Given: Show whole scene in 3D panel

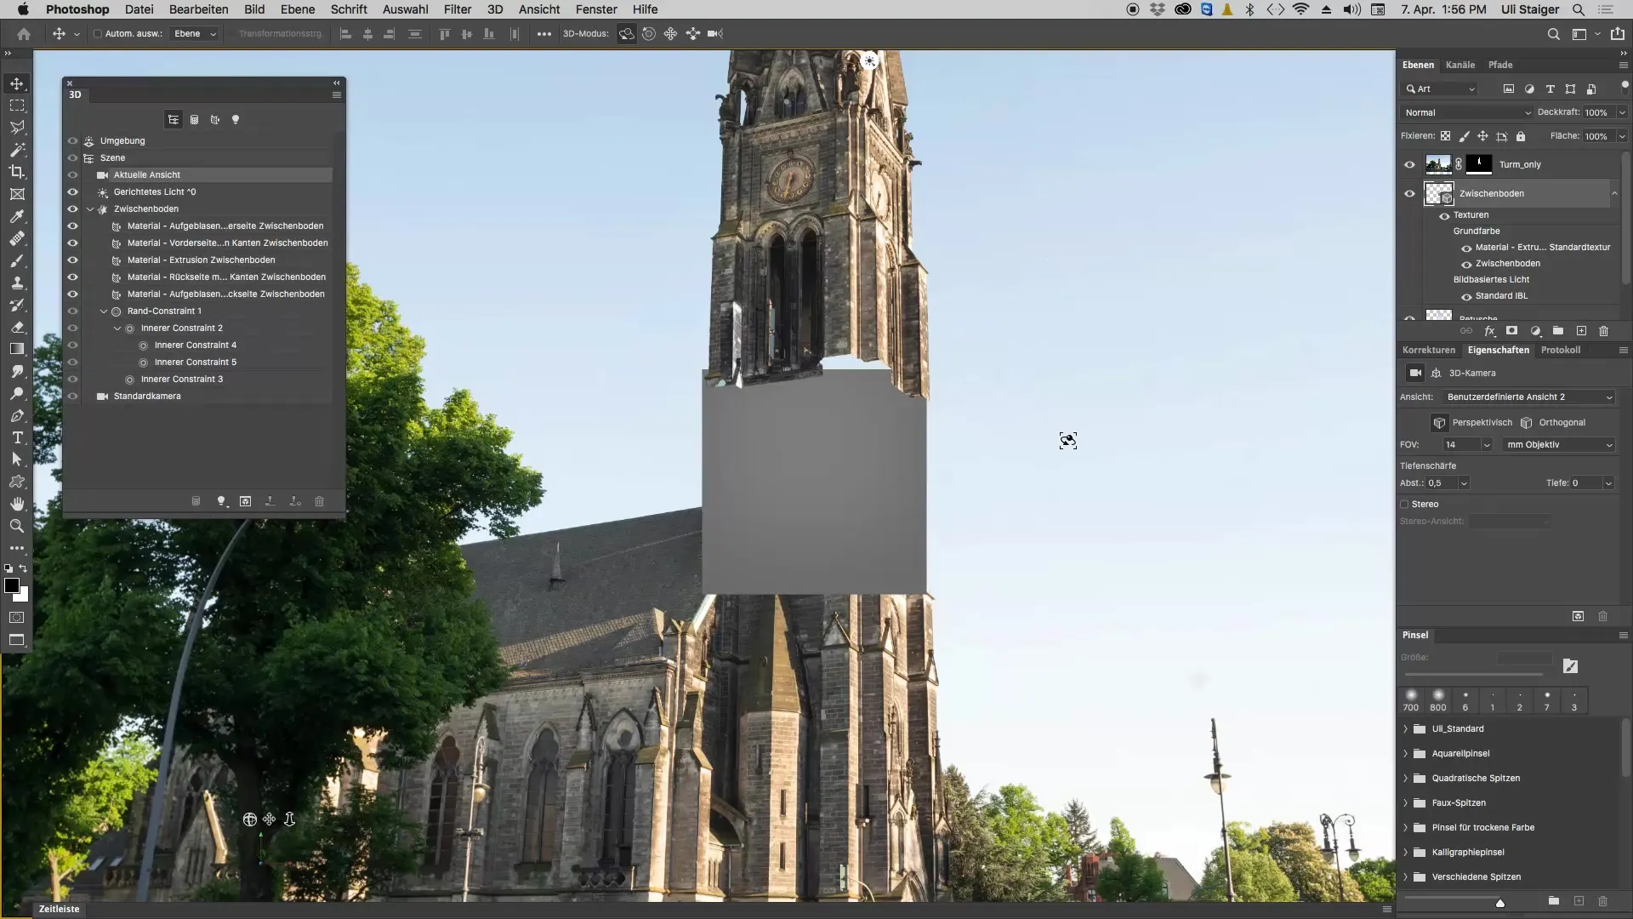Looking at the screenshot, I should 174,120.
